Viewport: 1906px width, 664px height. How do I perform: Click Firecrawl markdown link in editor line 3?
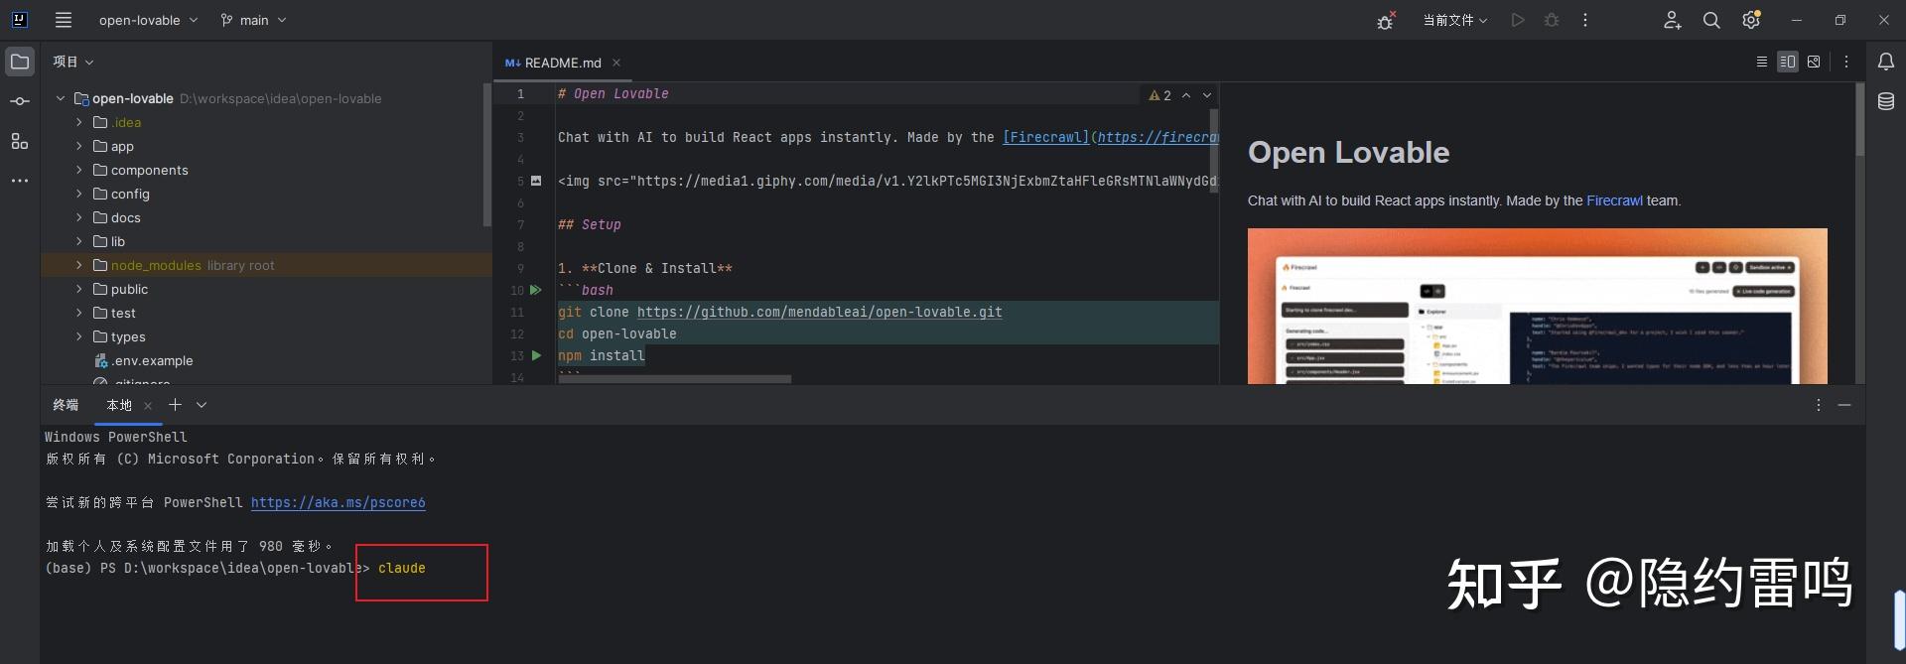click(1045, 137)
